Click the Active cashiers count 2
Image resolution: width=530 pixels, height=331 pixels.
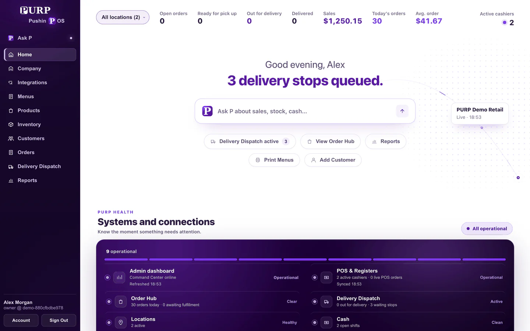(x=512, y=23)
